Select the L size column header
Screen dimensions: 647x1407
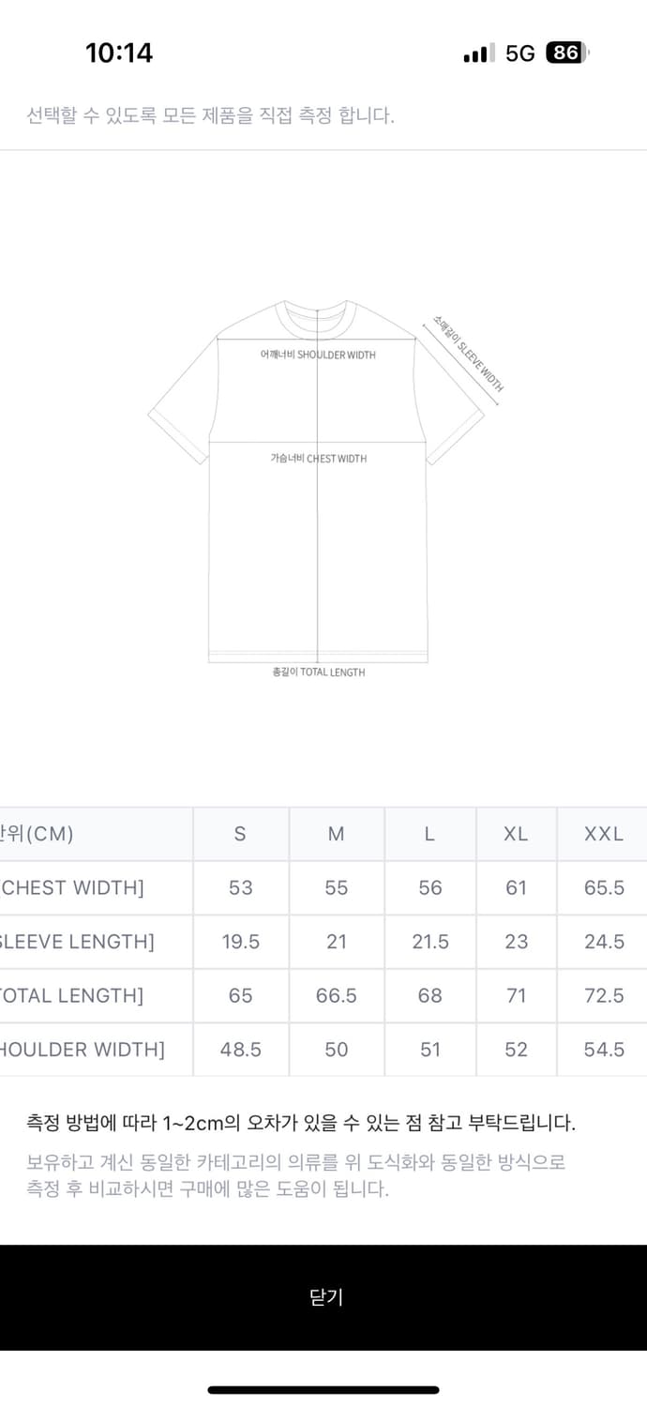click(x=430, y=834)
